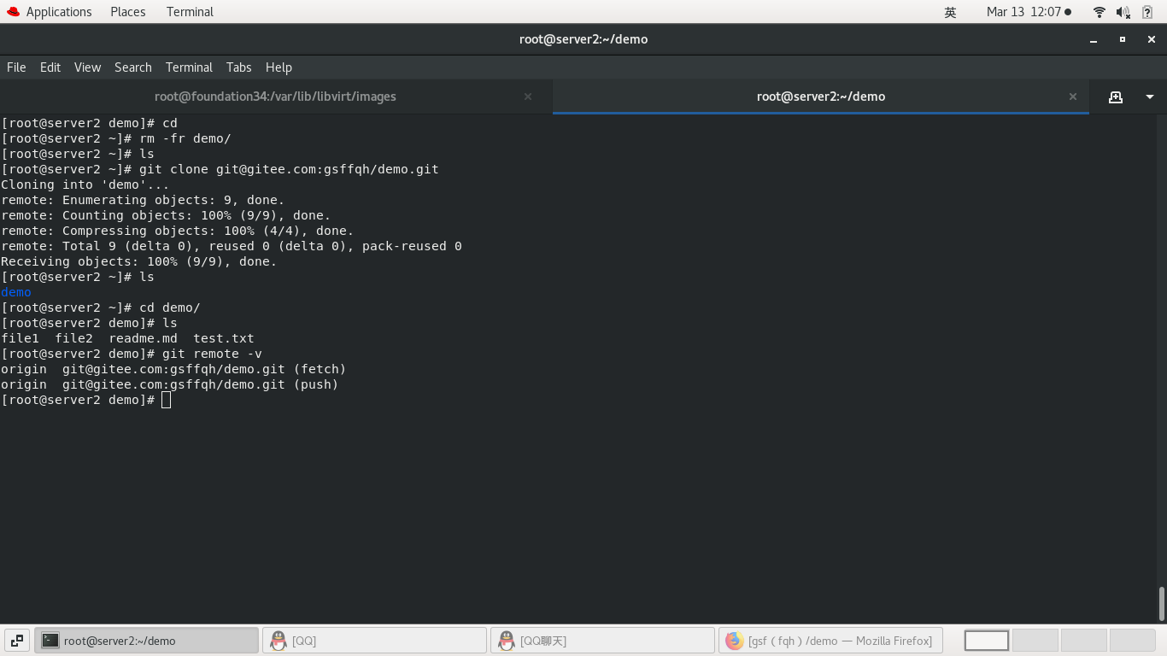Open the Search menu in terminal
Image resolution: width=1167 pixels, height=656 pixels.
[132, 67]
